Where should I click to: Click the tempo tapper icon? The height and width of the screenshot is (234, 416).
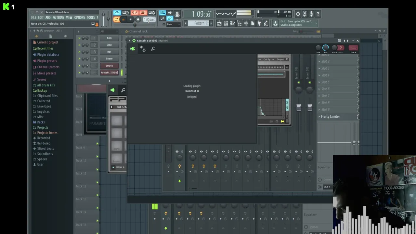point(266,23)
